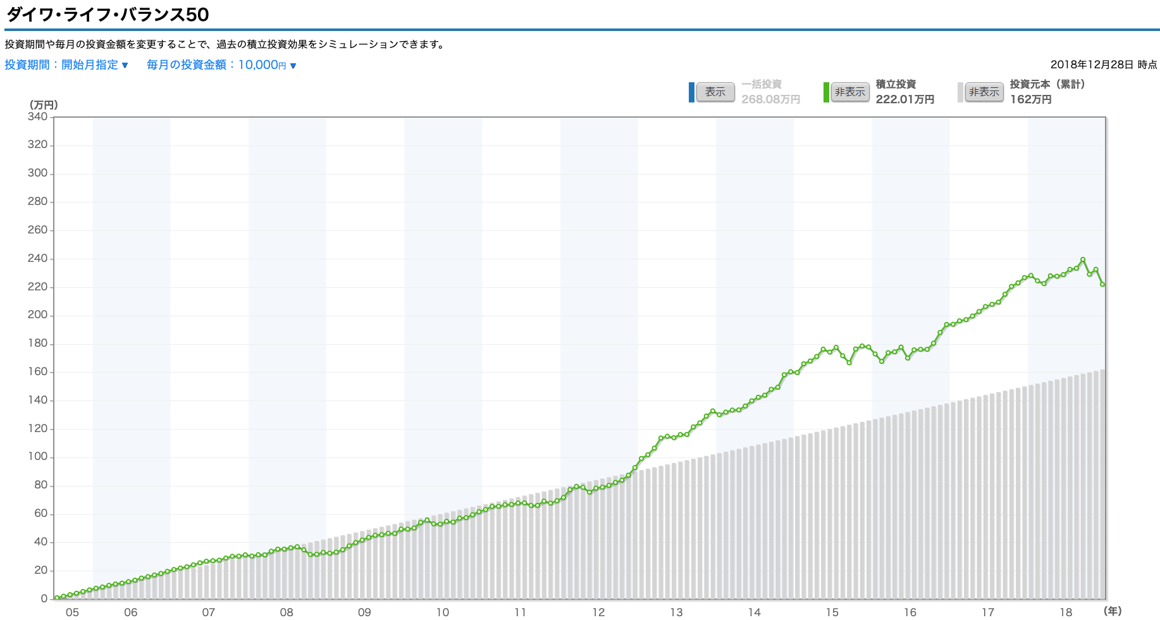Viewport: 1160px width, 620px height.
Task: Click the first green data point at 2005 start
Action: point(57,597)
